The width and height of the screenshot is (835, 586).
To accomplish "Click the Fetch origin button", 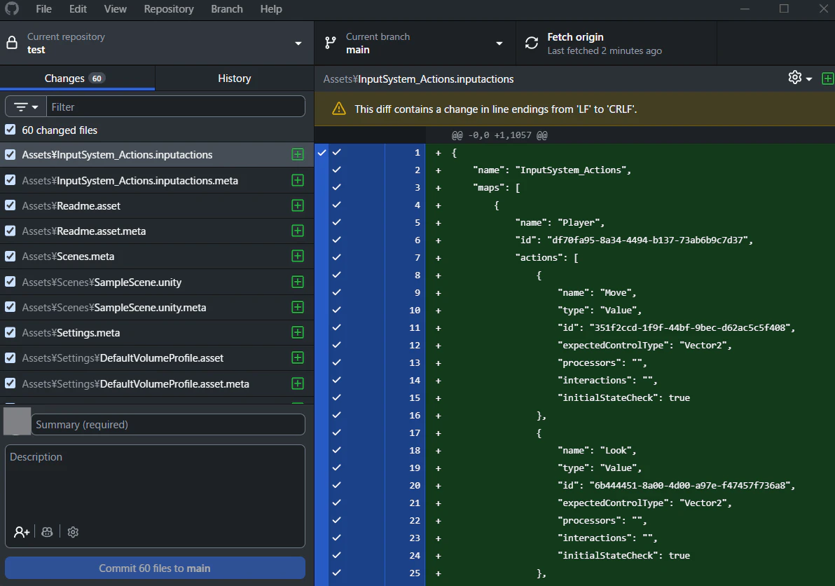I will click(x=616, y=43).
